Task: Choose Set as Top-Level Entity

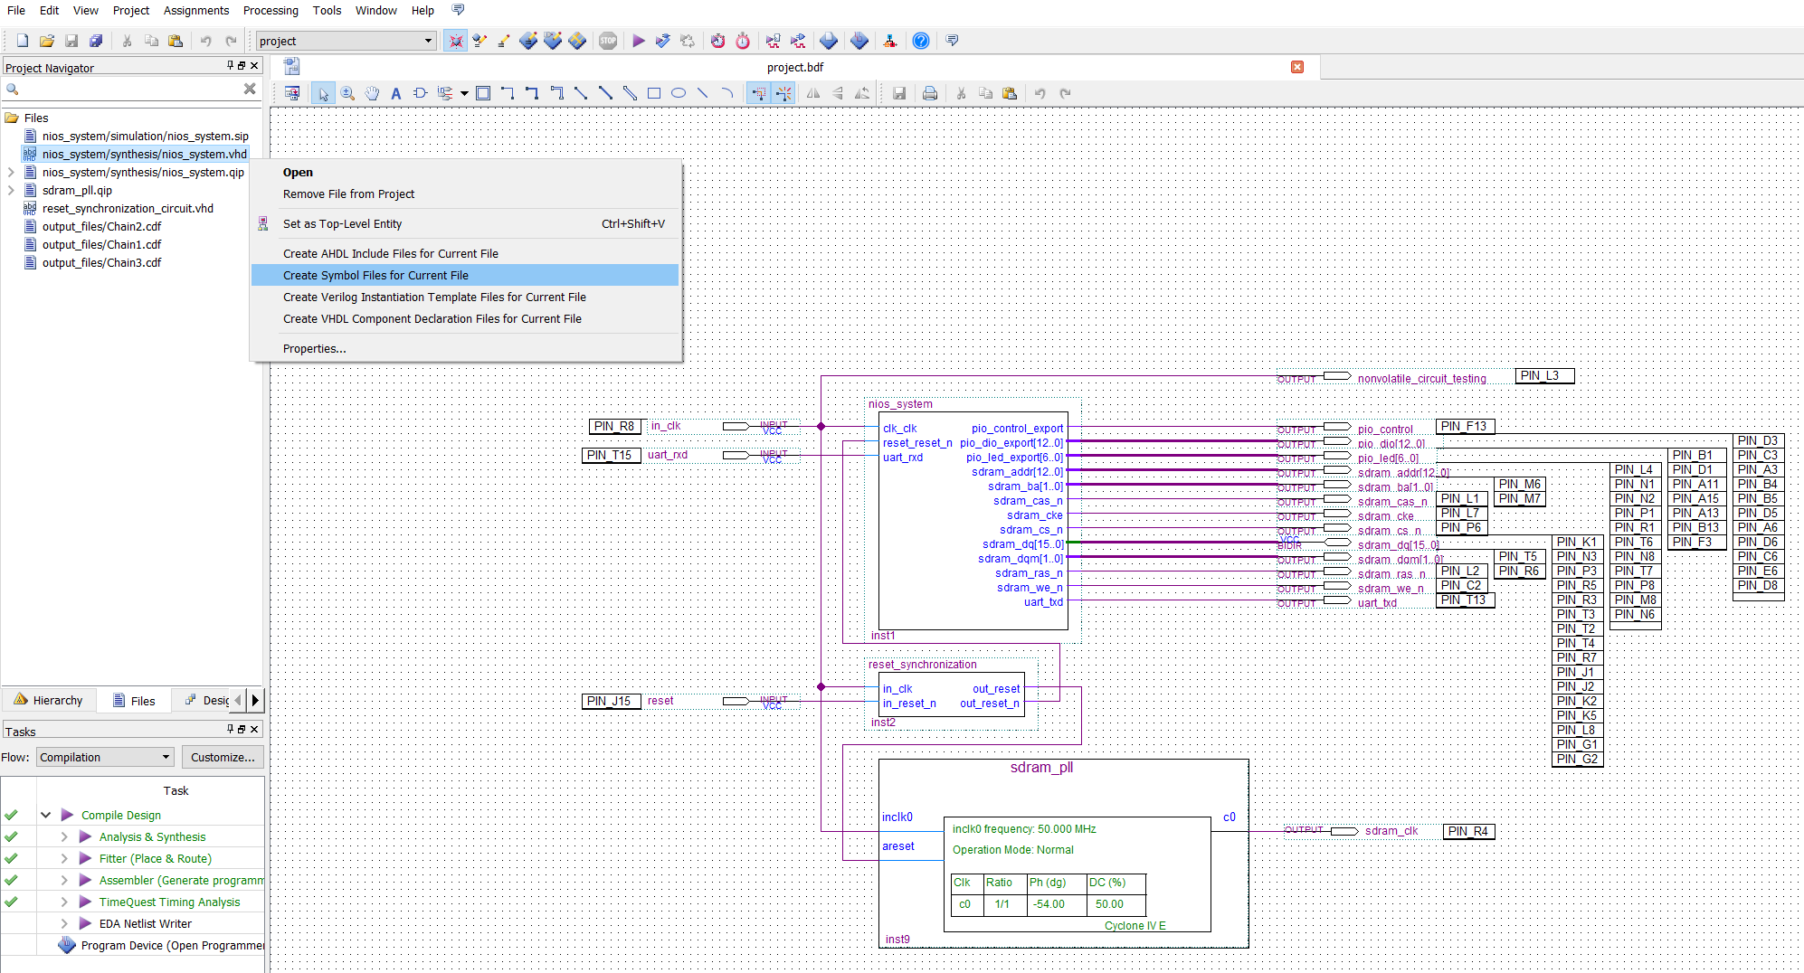Action: pyautogui.click(x=465, y=223)
